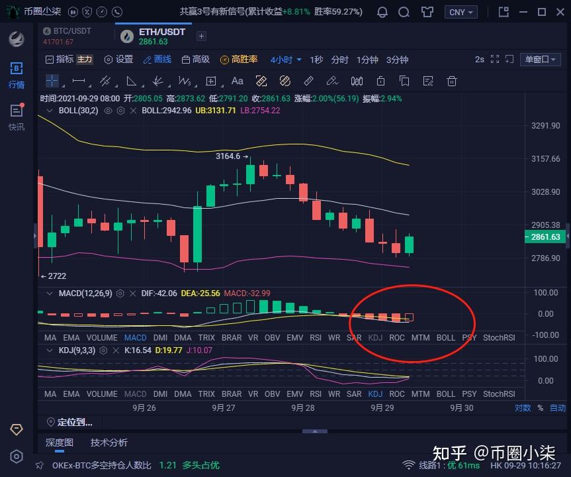Select the horizontal line drawing tool
Viewport: 571px width, 477px height.
(x=79, y=81)
